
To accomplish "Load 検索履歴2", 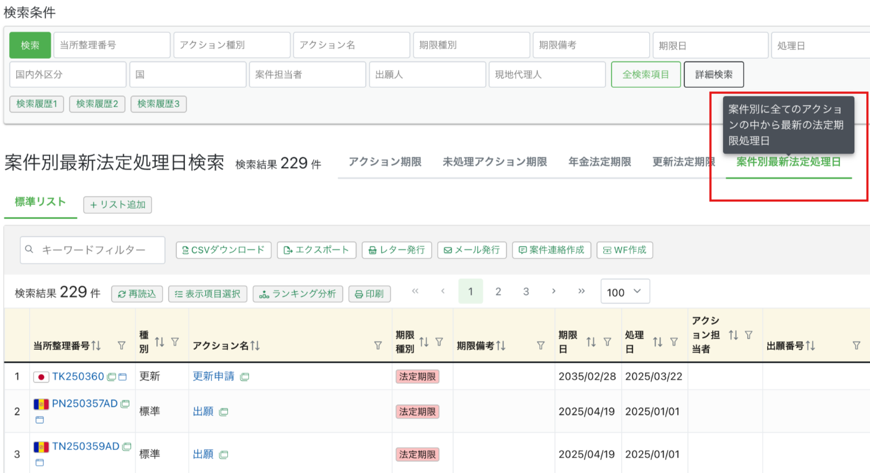I will click(x=97, y=104).
